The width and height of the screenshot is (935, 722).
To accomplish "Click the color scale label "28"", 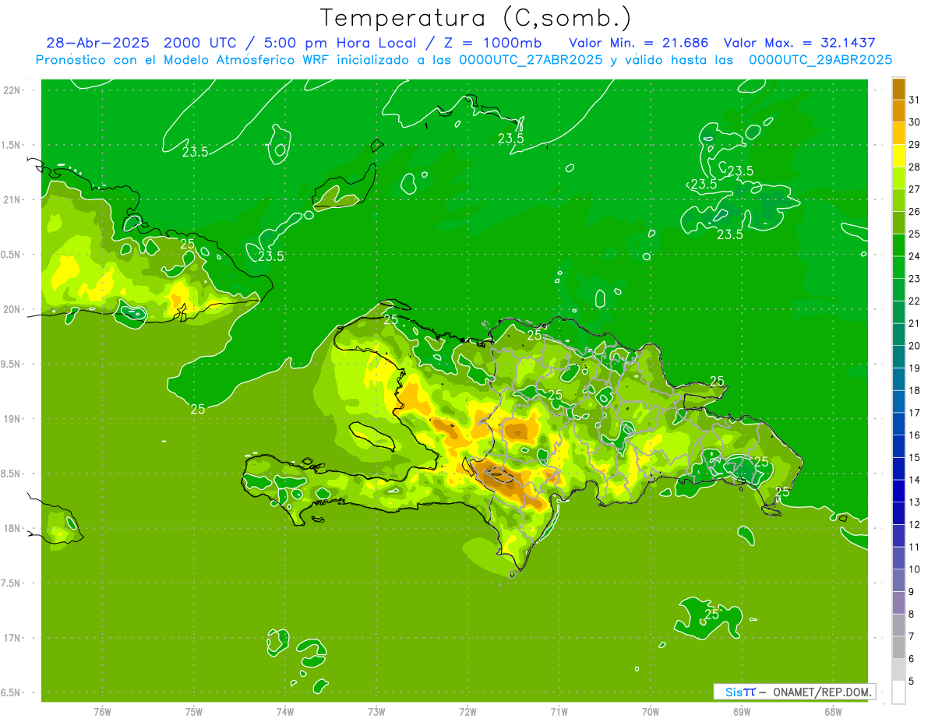I will click(915, 167).
